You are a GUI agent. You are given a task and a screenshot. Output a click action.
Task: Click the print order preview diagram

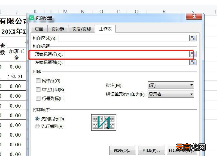click(x=104, y=122)
